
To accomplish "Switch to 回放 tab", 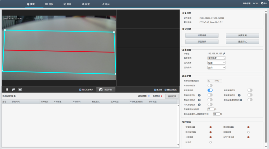I will pyautogui.click(x=49, y=4).
